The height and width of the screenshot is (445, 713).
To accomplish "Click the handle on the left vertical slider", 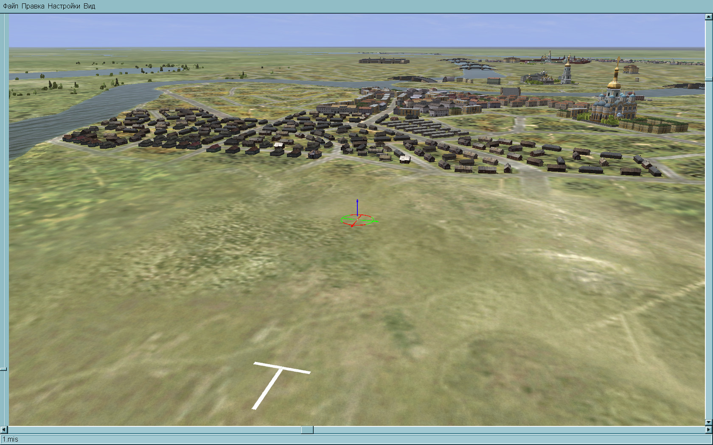I will [x=3, y=369].
